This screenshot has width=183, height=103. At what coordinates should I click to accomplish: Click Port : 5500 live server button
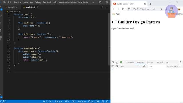[x=94, y=101]
